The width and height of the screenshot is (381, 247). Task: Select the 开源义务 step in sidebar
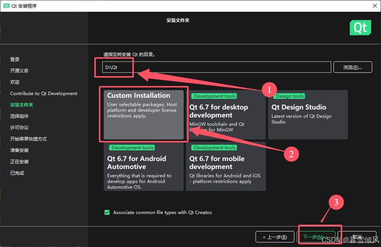[x=19, y=71]
